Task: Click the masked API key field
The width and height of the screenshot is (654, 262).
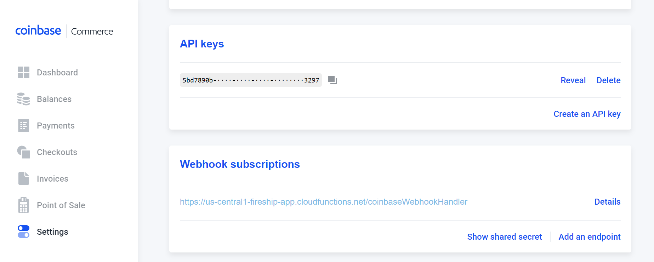Action: [251, 80]
